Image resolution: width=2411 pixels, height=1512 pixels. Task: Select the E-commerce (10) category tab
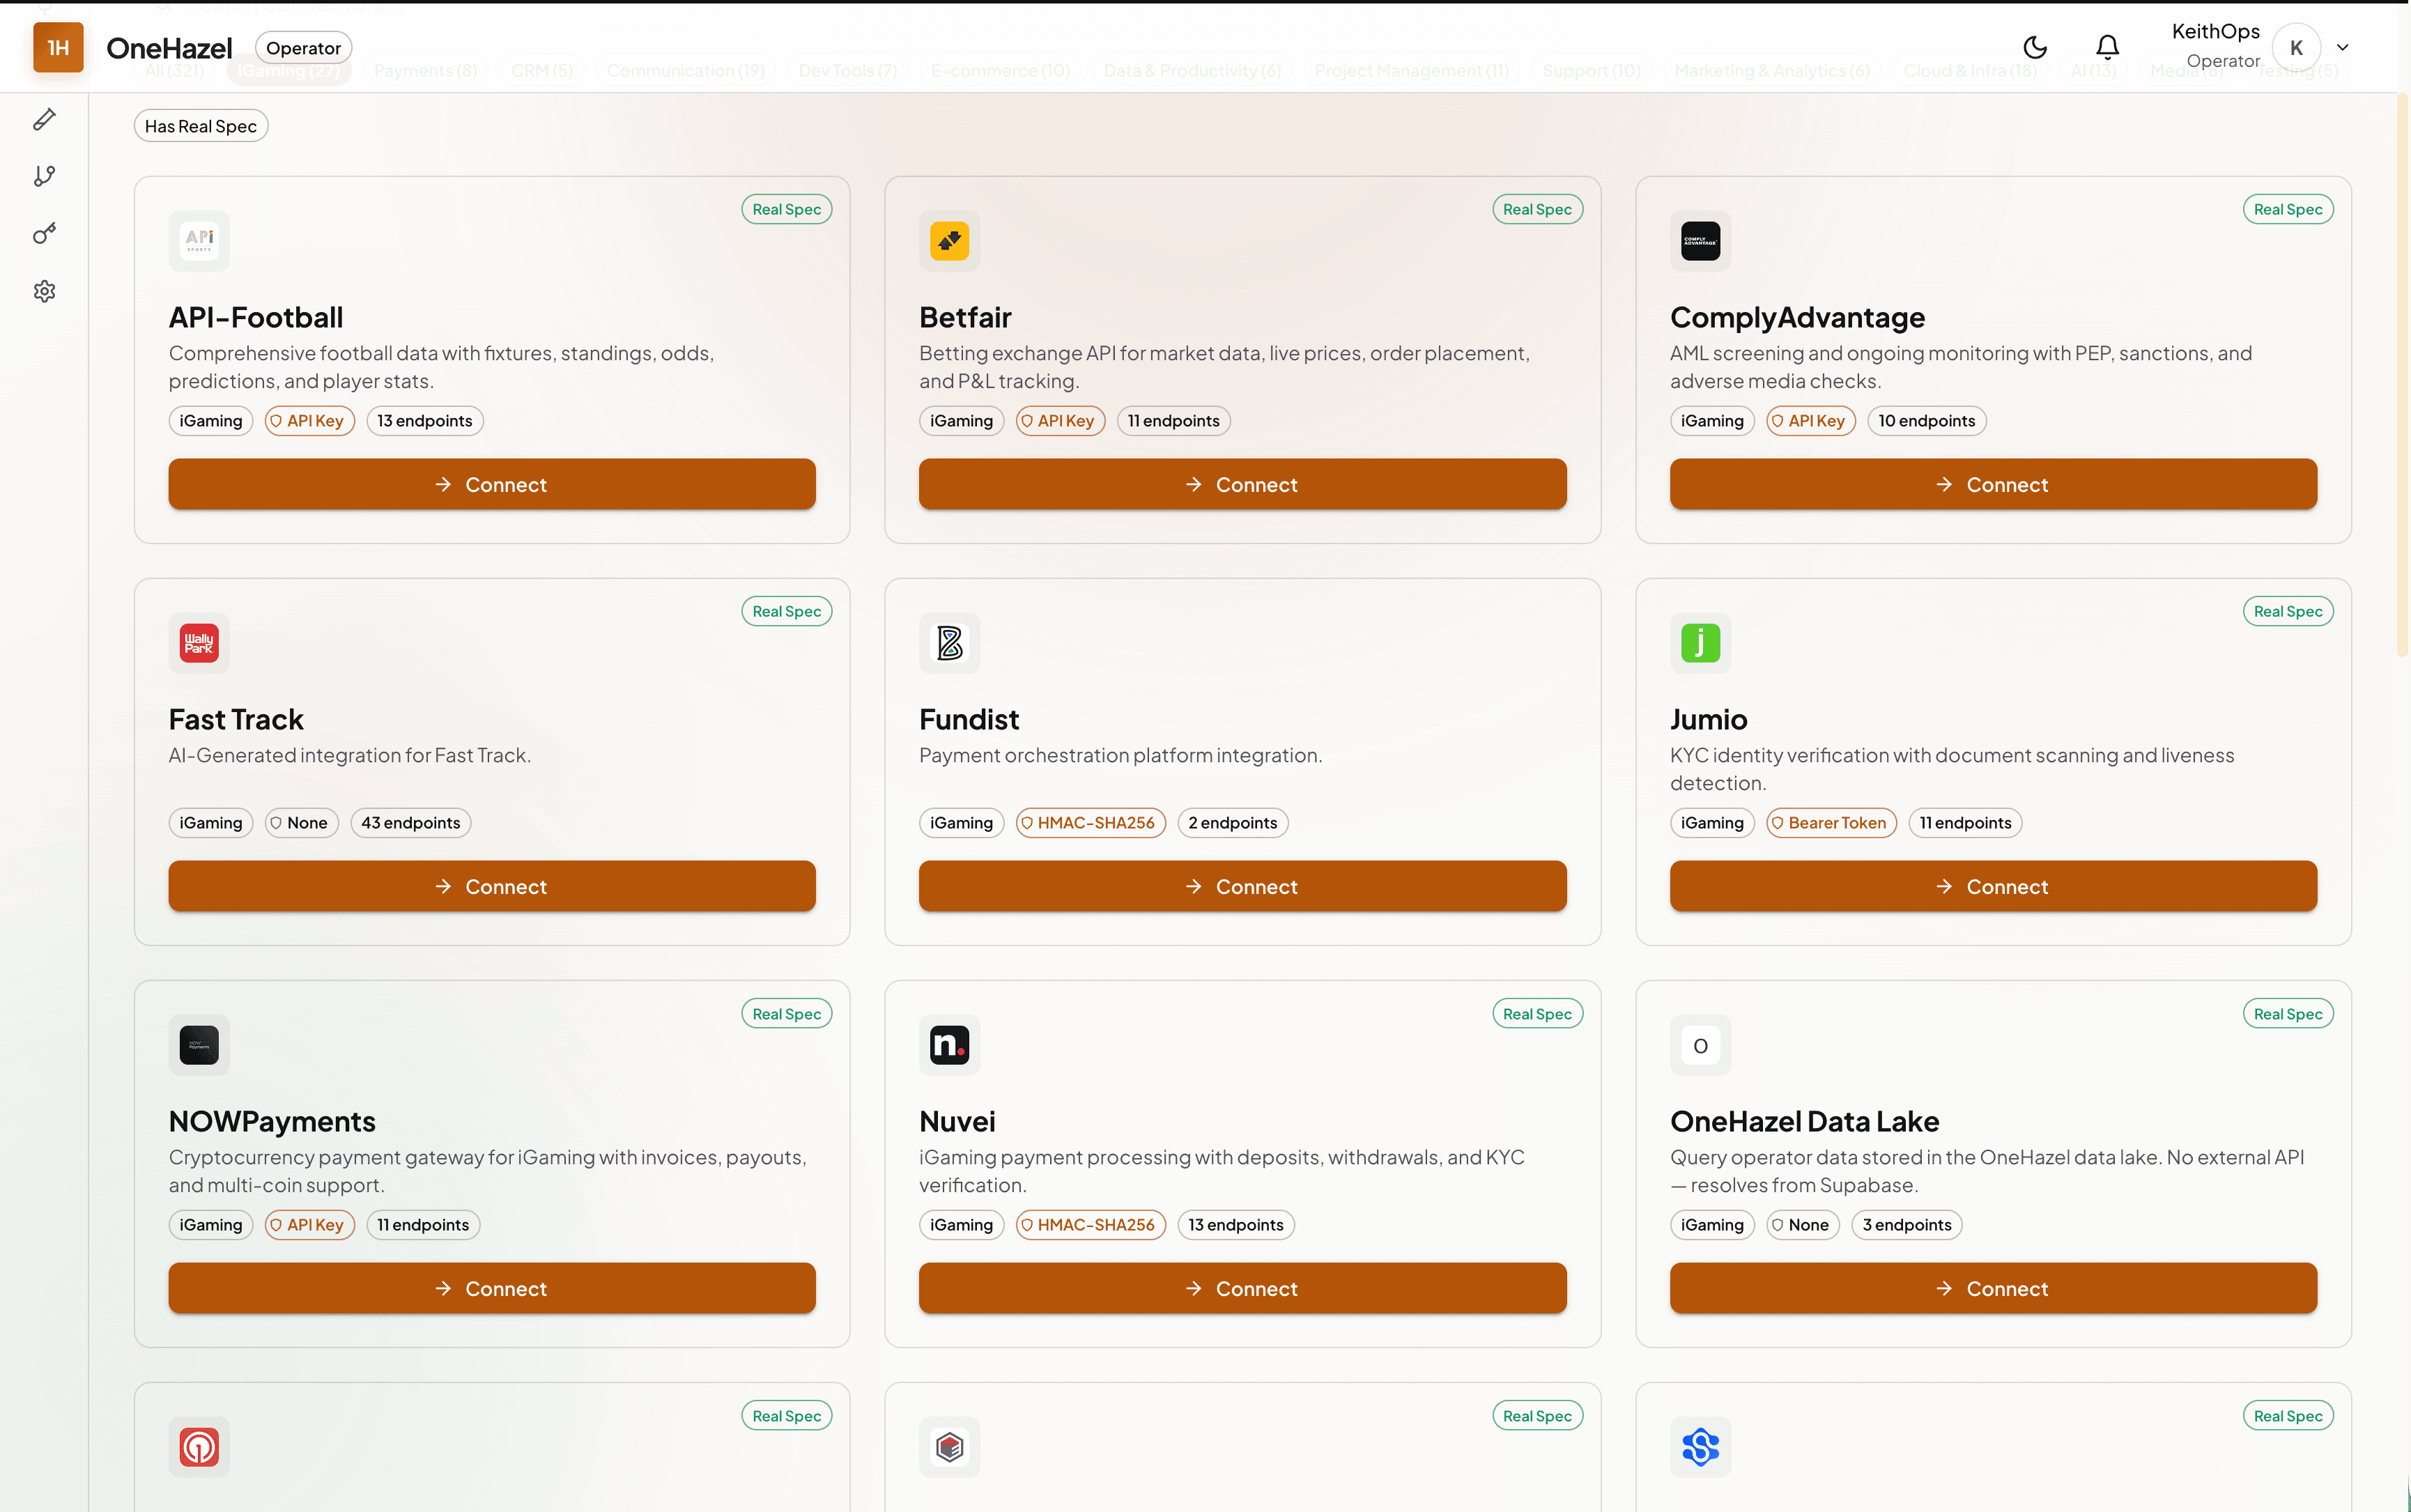(x=1000, y=71)
